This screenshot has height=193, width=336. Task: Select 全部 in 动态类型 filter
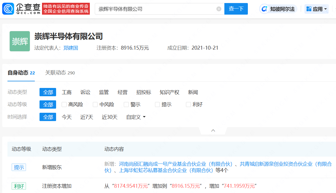48,92
